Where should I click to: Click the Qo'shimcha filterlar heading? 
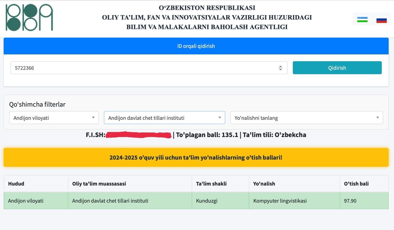[x=37, y=105]
